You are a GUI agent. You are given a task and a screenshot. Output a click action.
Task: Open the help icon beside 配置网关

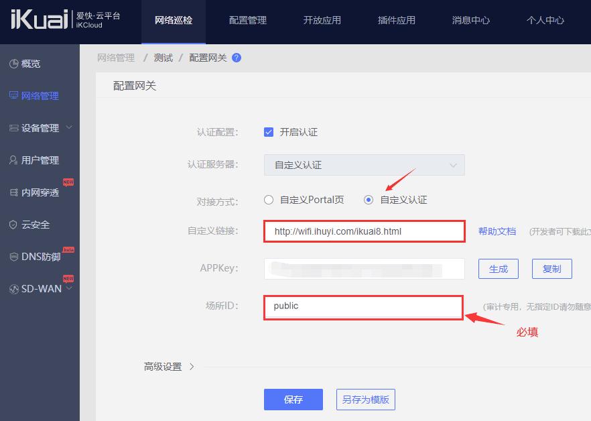tap(236, 58)
